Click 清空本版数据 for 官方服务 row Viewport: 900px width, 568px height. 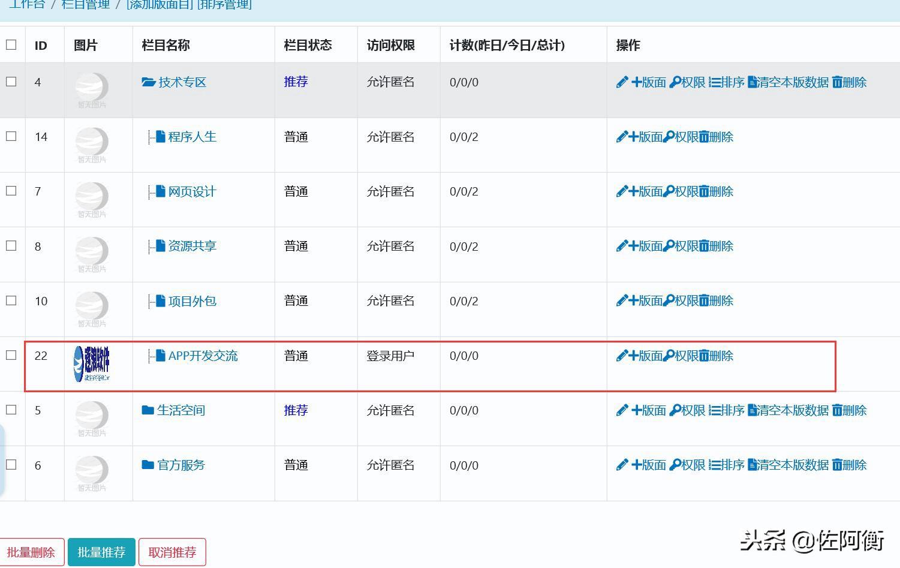788,465
